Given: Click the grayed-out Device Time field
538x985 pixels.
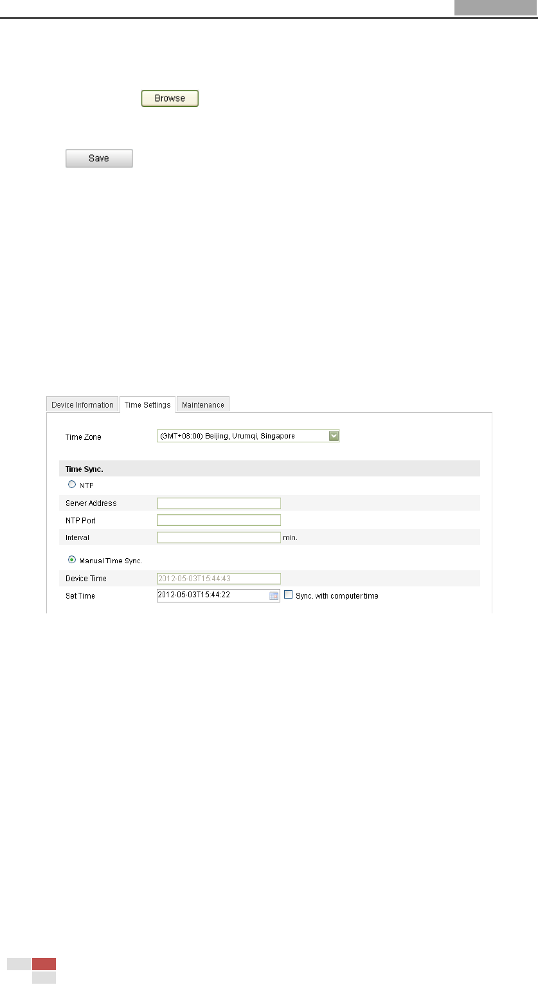Looking at the screenshot, I should pos(219,578).
